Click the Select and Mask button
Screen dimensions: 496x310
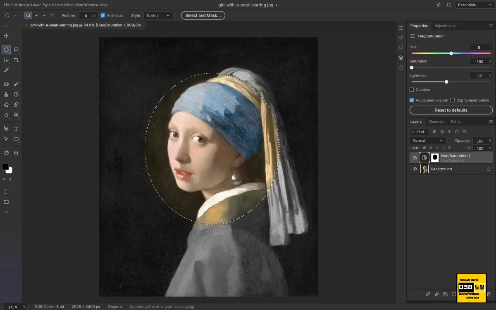(x=203, y=15)
